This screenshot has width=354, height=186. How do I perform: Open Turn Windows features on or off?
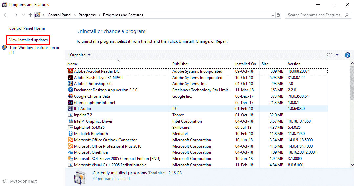pyautogui.click(x=34, y=50)
